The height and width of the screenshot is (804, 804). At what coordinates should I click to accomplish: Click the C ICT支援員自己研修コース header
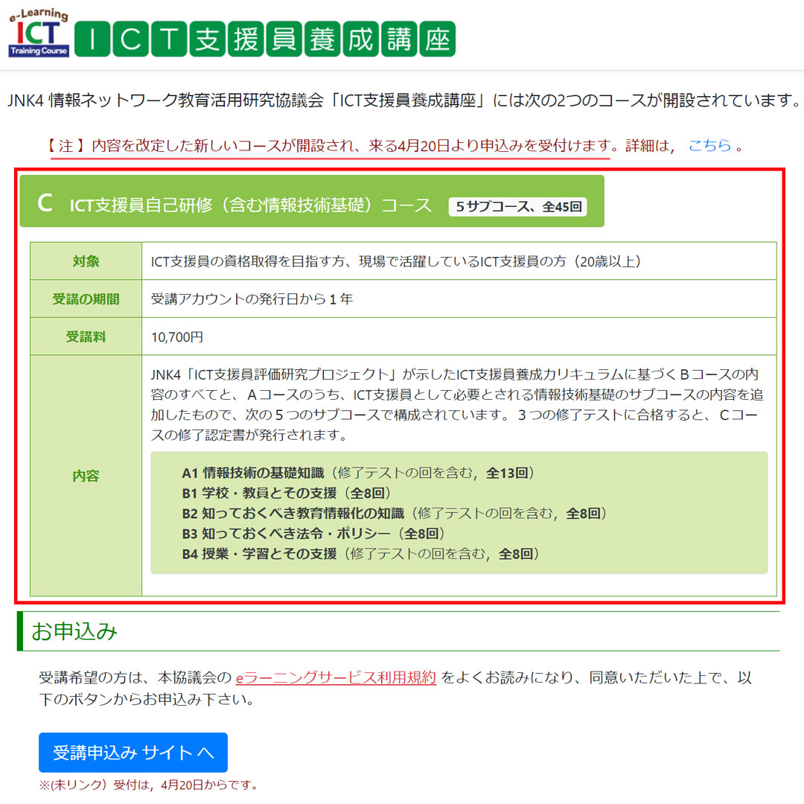[312, 201]
